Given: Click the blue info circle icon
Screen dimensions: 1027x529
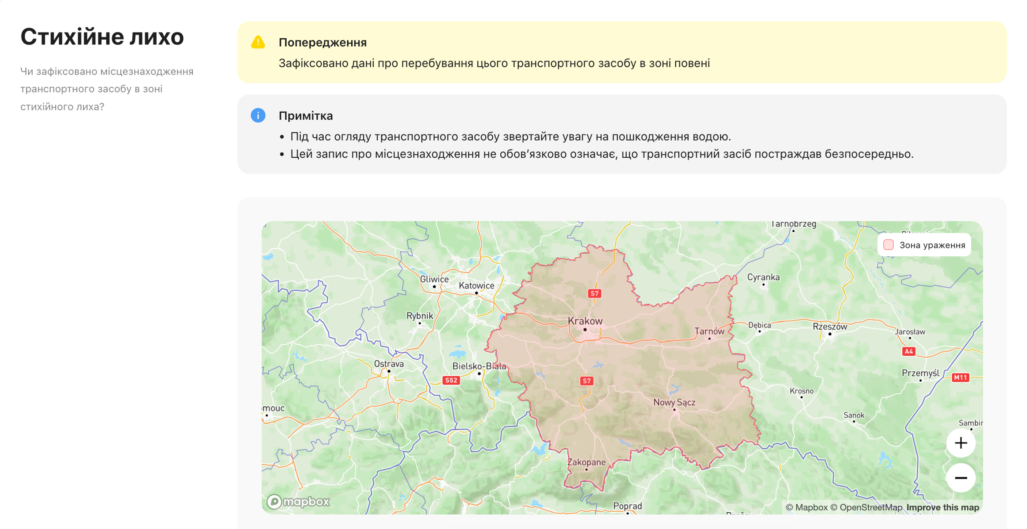Looking at the screenshot, I should (x=258, y=115).
